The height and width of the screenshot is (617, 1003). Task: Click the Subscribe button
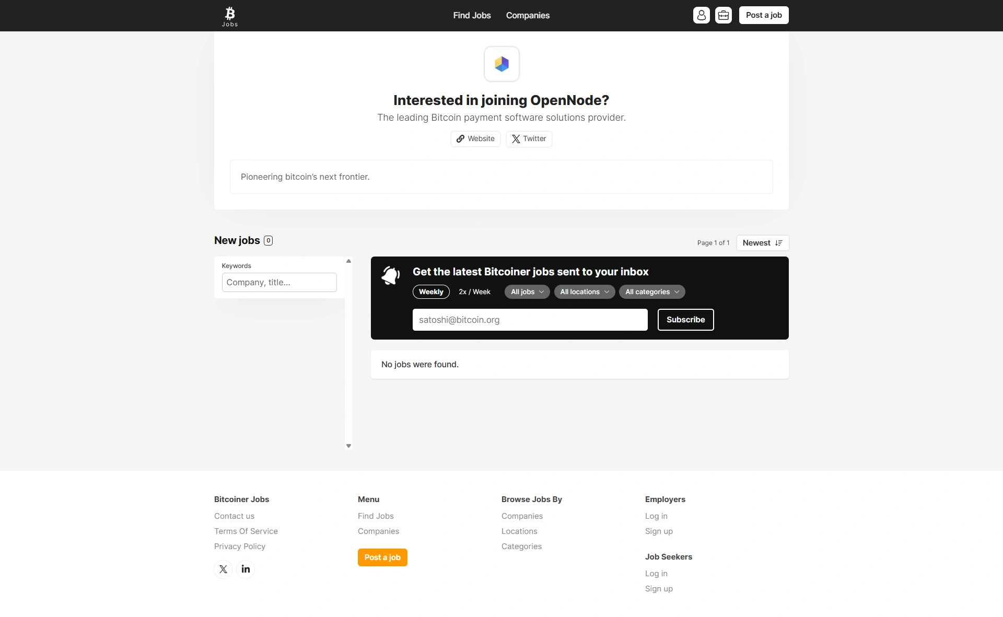click(x=685, y=320)
